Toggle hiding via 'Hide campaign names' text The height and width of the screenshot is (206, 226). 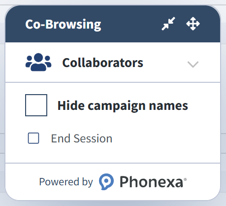tap(123, 105)
